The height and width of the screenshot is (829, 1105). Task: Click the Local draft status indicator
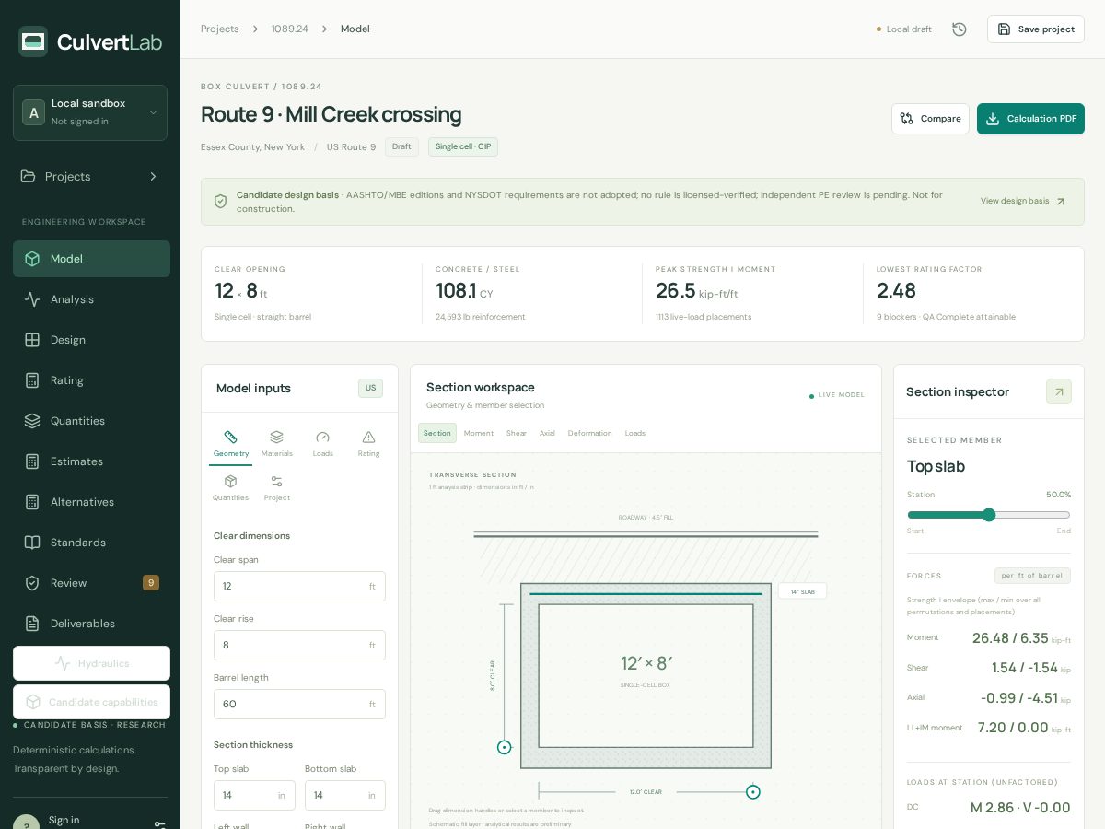pyautogui.click(x=904, y=29)
